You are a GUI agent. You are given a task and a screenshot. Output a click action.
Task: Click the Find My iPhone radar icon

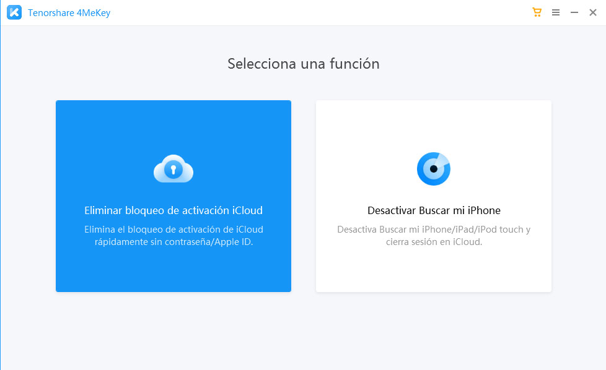(433, 168)
